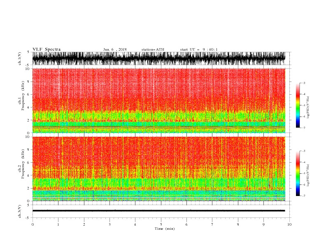
Task: Click inside the ch.2 spectrogram panel
Action: (158, 169)
